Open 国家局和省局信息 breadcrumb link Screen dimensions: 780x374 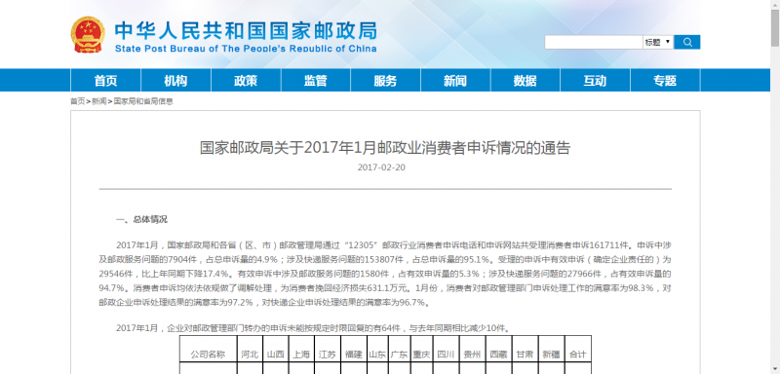click(143, 101)
